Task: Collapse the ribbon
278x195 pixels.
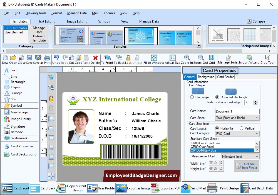Action: [x=256, y=21]
